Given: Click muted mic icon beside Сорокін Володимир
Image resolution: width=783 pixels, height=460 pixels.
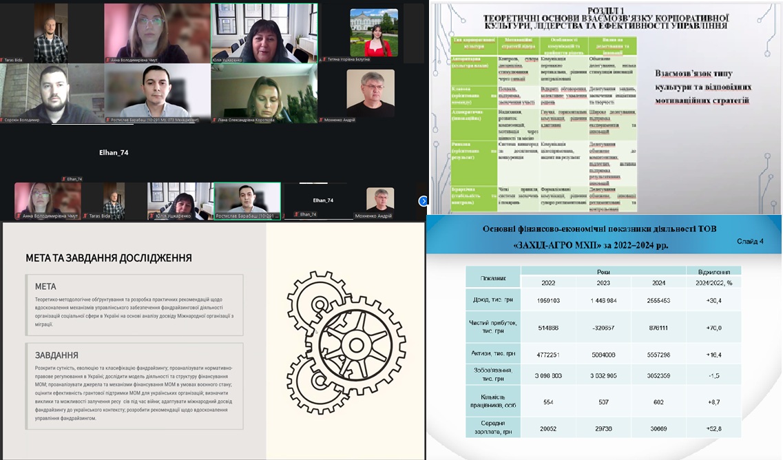Looking at the screenshot, I should pyautogui.click(x=3, y=120).
